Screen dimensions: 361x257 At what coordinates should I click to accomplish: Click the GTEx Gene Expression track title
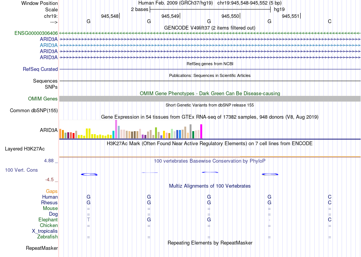(209, 117)
